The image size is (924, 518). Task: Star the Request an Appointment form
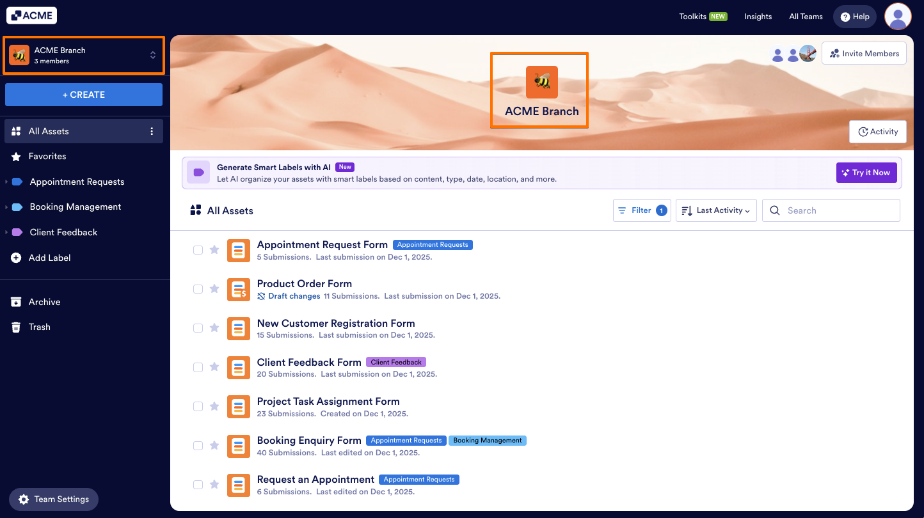214,484
